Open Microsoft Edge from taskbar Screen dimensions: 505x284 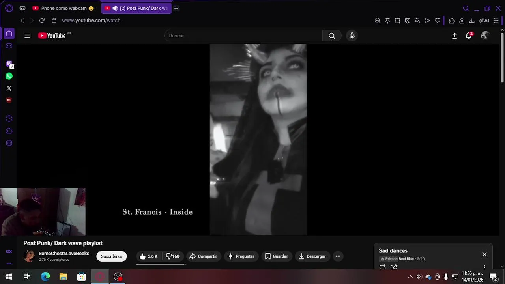pos(45,277)
